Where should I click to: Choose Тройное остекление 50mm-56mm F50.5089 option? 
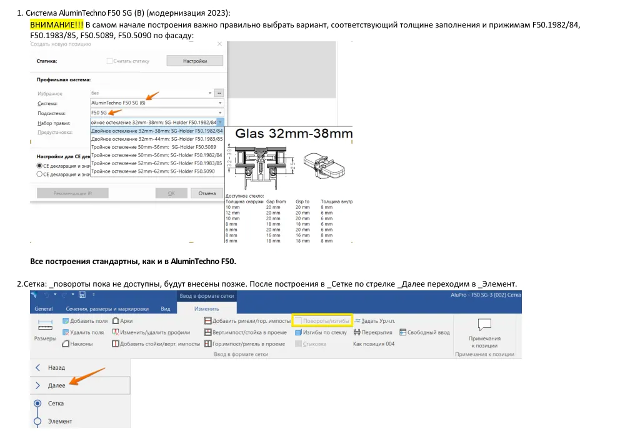point(157,147)
